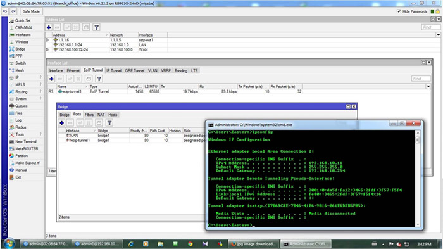Viewport: 443px width, 249px height.
Task: Open Interfaces in the sidebar menu
Action: click(x=23, y=34)
